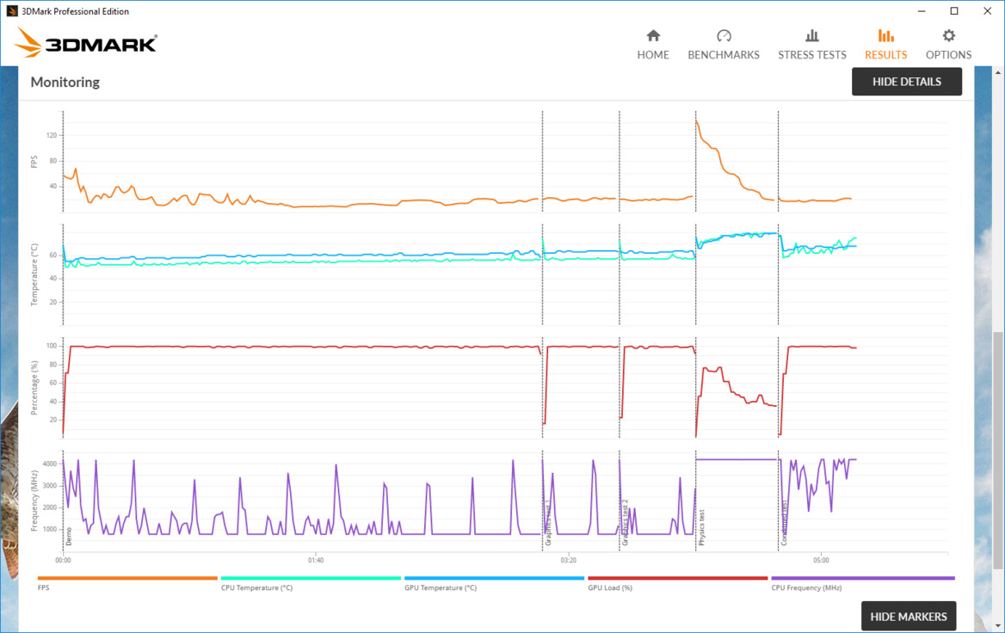The image size is (1005, 633).
Task: Switch to BENCHMARKS tab
Action: 724,44
